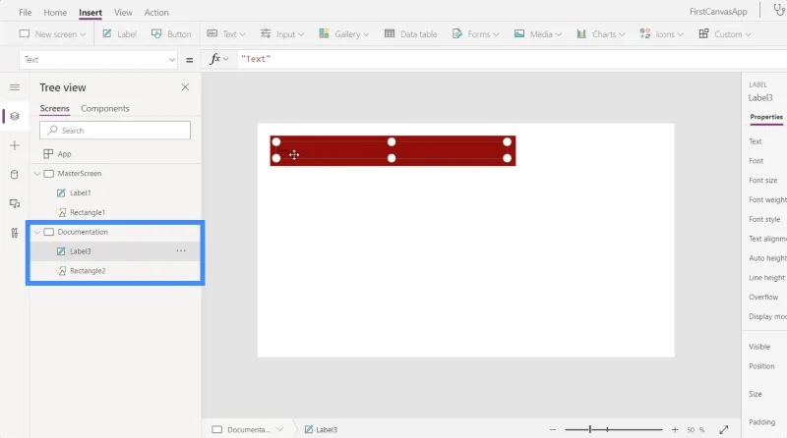Open the Documenta... screen selector in breadcrumb

pyautogui.click(x=248, y=429)
